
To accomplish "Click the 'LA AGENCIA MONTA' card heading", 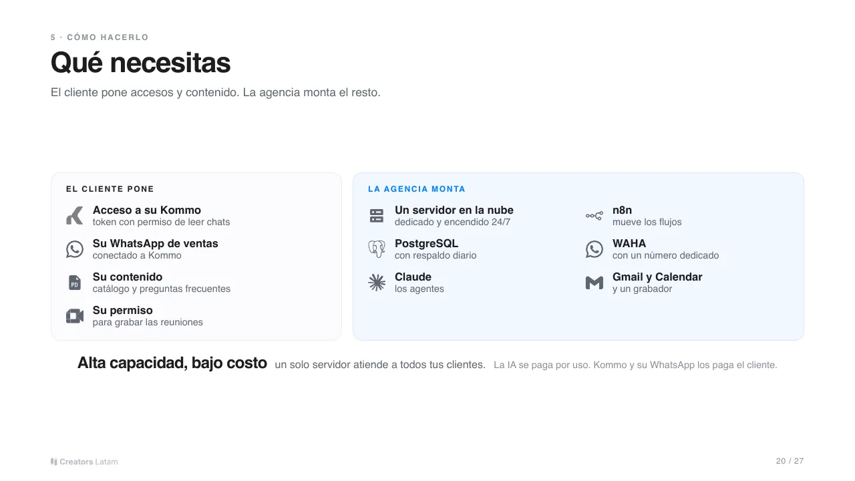I will click(417, 189).
